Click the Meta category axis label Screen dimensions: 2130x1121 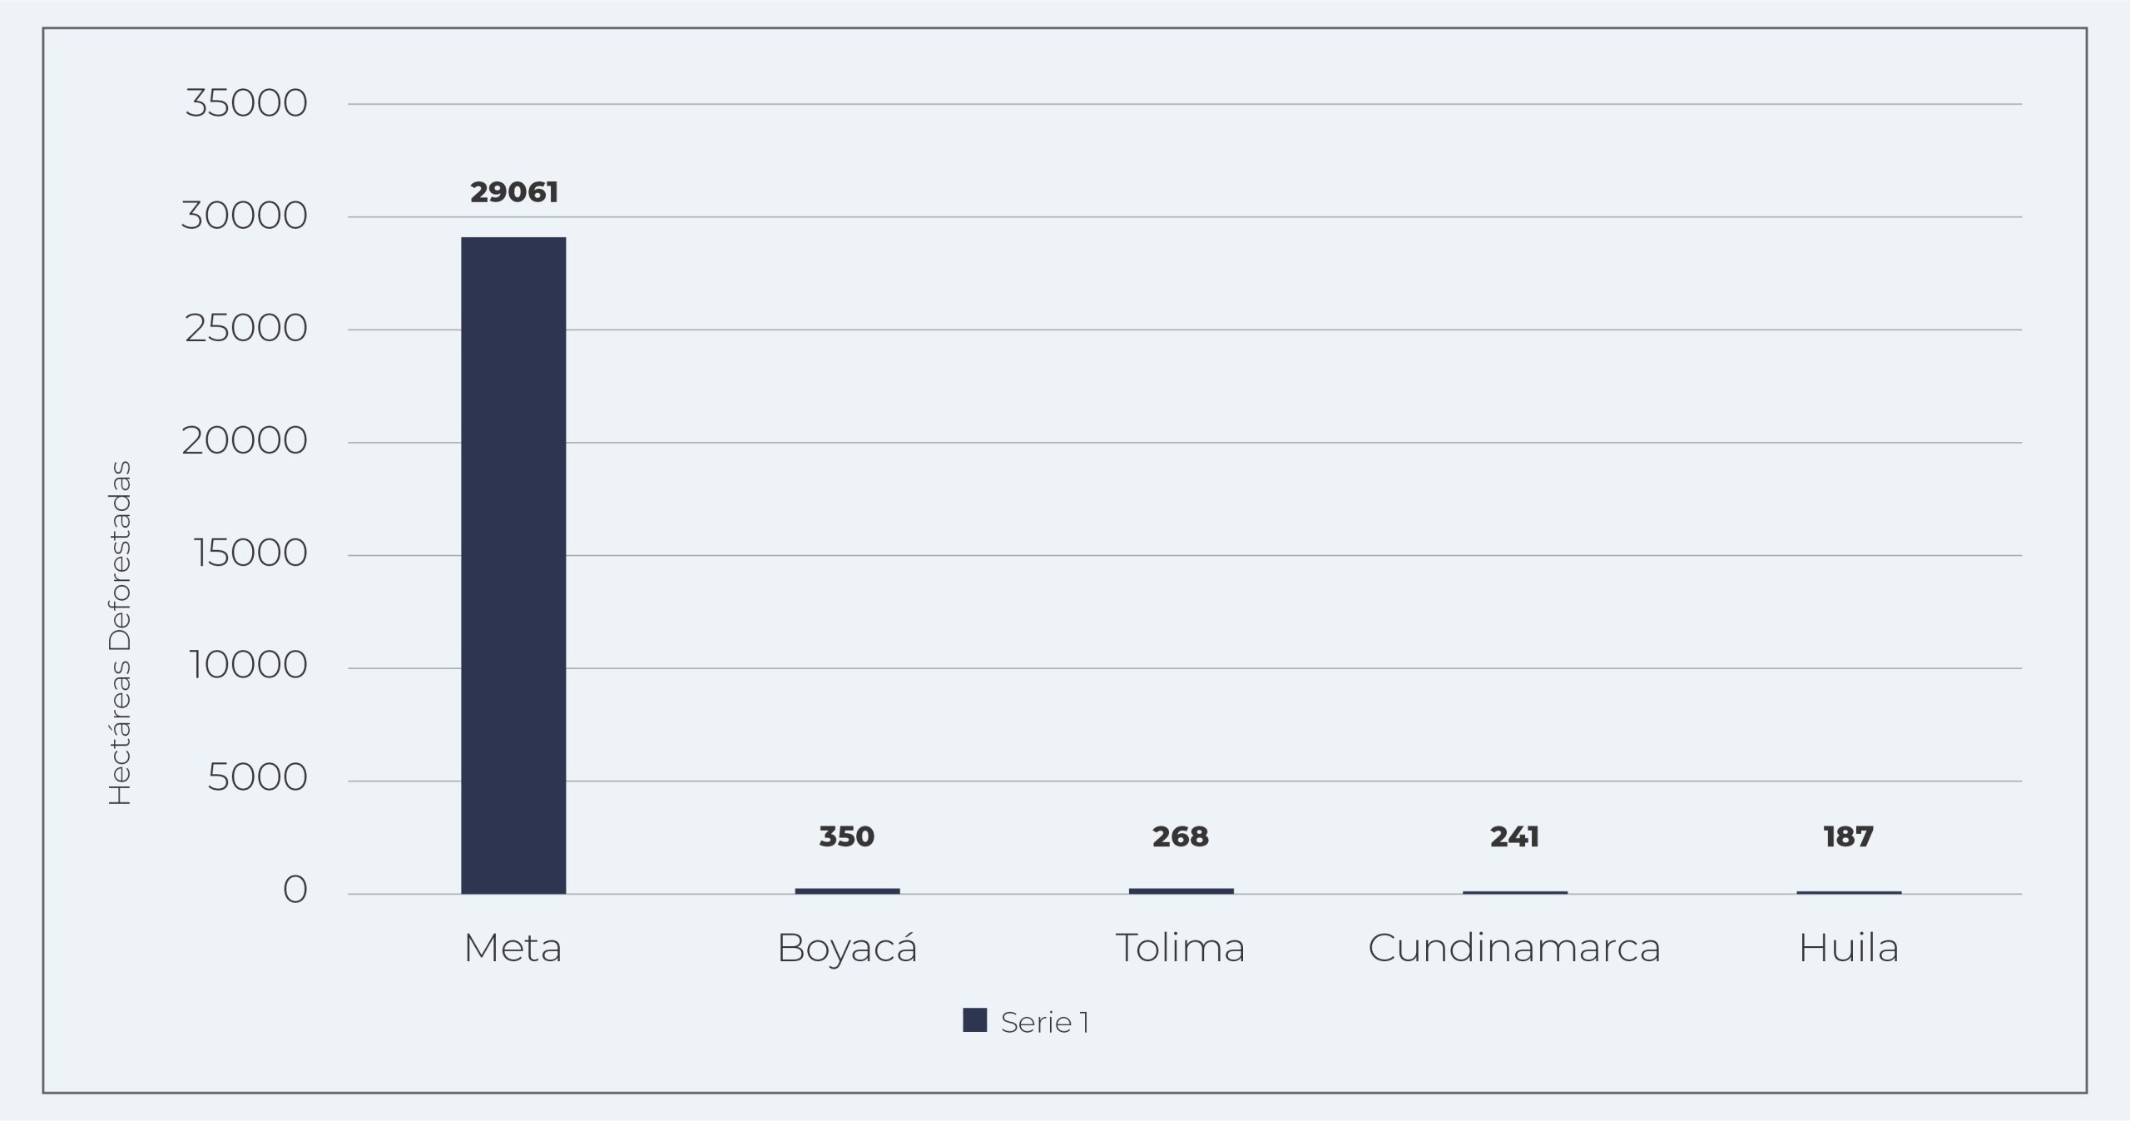[x=513, y=948]
